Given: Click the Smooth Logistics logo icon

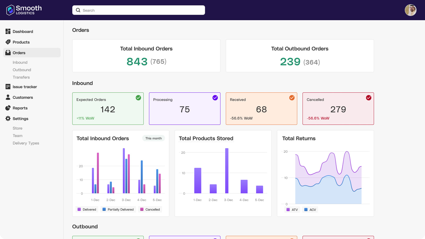Looking at the screenshot, I should pos(10,10).
